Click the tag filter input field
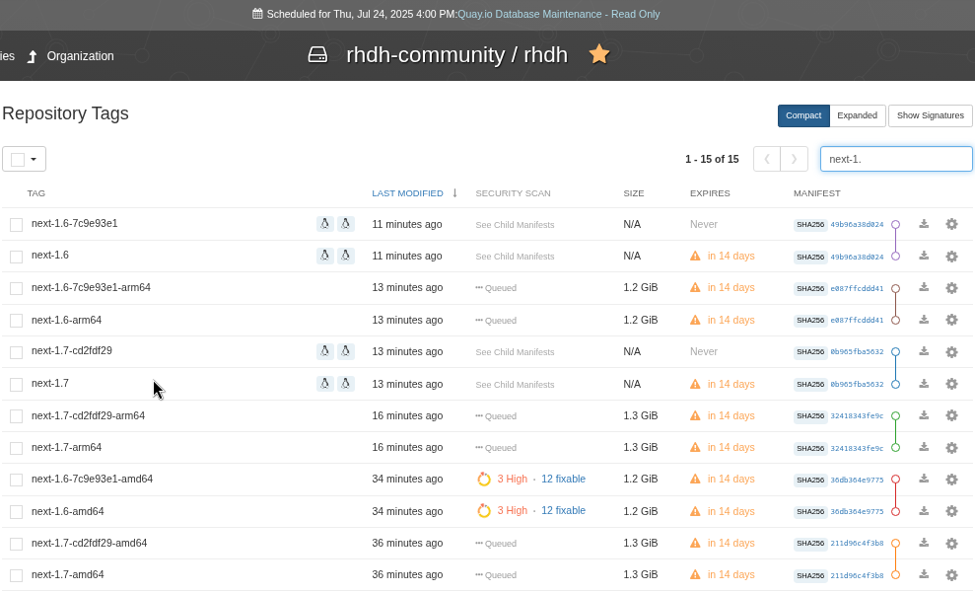The image size is (975, 593). pyautogui.click(x=896, y=159)
